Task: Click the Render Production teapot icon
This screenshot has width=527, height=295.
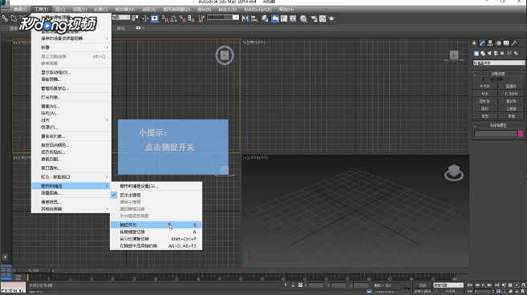Action: 332,18
